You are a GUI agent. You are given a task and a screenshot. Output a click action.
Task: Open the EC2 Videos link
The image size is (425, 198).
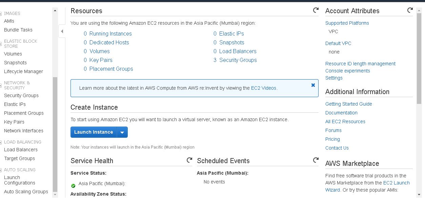264,88
